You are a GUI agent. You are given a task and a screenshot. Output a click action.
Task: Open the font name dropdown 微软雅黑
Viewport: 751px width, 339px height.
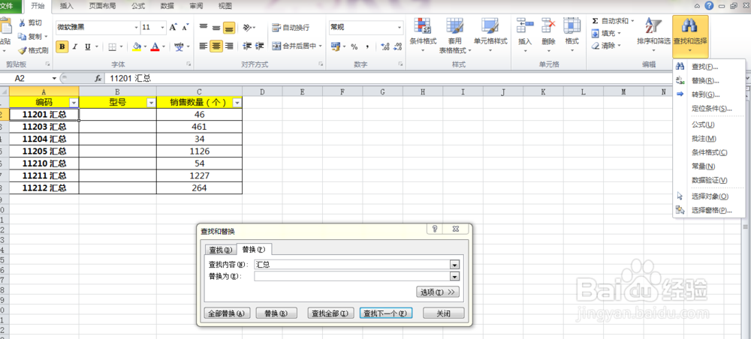pyautogui.click(x=137, y=28)
